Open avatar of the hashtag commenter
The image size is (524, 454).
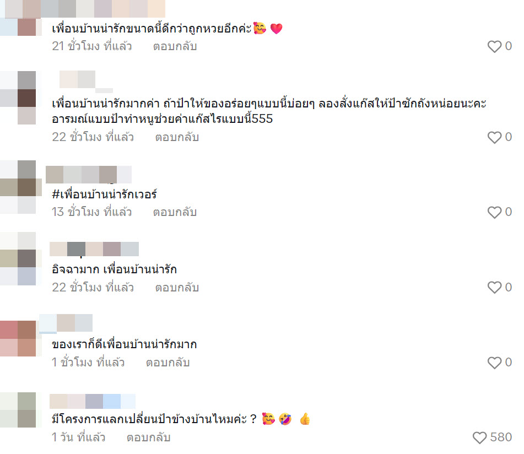pos(18,187)
